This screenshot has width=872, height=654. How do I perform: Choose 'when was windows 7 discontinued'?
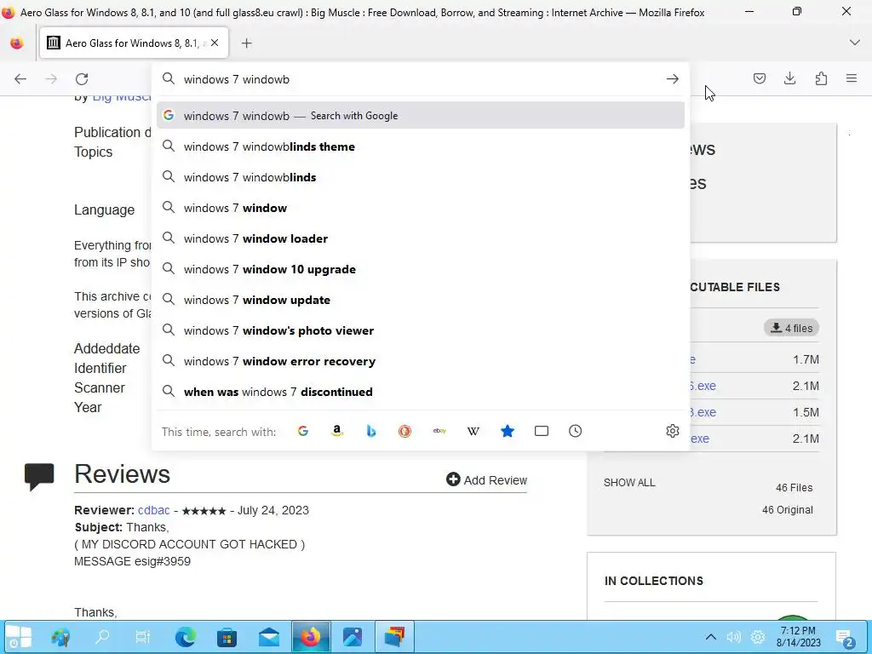(x=421, y=392)
